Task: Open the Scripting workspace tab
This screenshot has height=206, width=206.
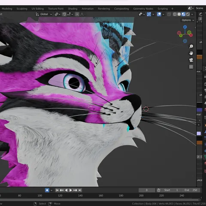Action: click(163, 9)
